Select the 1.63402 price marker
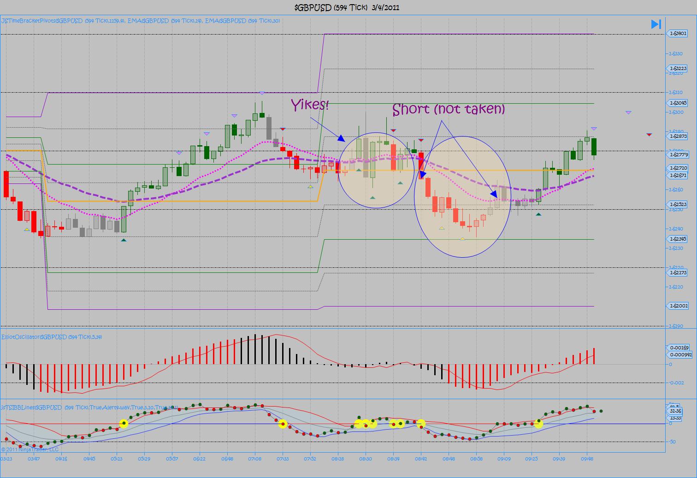Screen dimensions: 697x478 coord(678,33)
